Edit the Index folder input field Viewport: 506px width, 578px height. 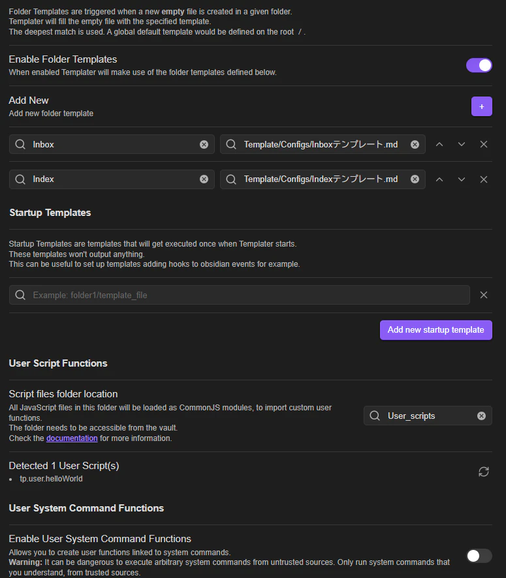point(112,179)
